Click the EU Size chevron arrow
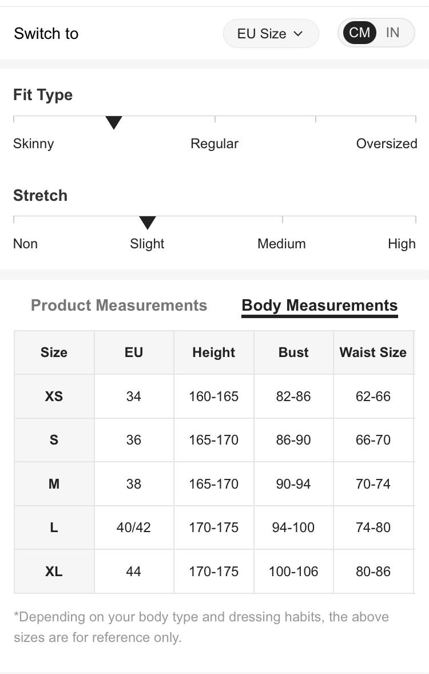The image size is (429, 674). point(298,34)
